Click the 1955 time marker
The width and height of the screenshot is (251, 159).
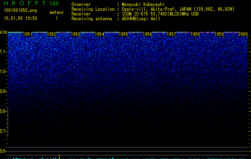tap(124, 35)
